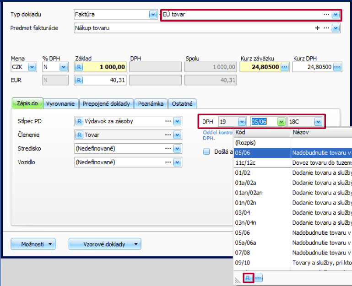Image resolution: width=352 pixels, height=286 pixels.
Task: Open the % DPH rate dropdown
Action: [64, 67]
